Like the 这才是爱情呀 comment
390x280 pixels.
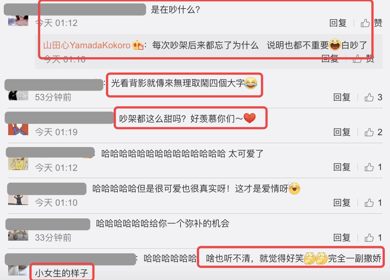[x=373, y=203]
